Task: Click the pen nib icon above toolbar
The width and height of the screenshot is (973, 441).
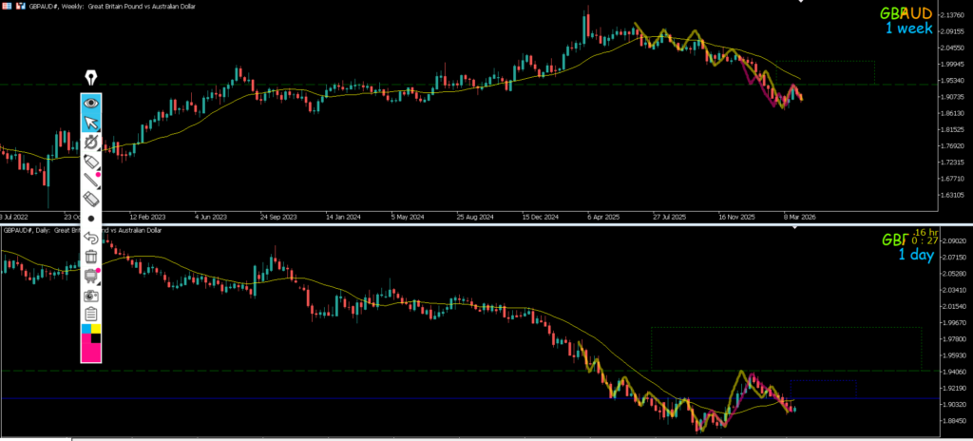Action: [91, 77]
